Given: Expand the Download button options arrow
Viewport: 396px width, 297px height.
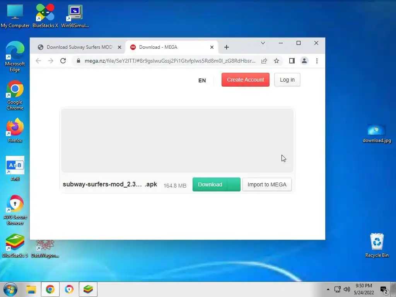Looking at the screenshot, I should (234, 184).
